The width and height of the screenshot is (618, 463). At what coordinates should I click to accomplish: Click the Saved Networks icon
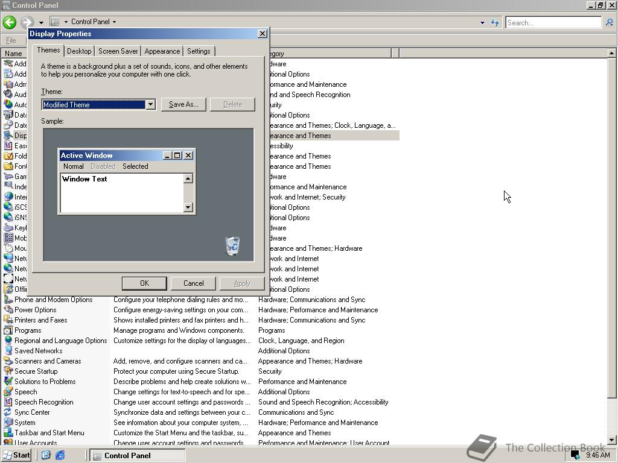point(8,351)
